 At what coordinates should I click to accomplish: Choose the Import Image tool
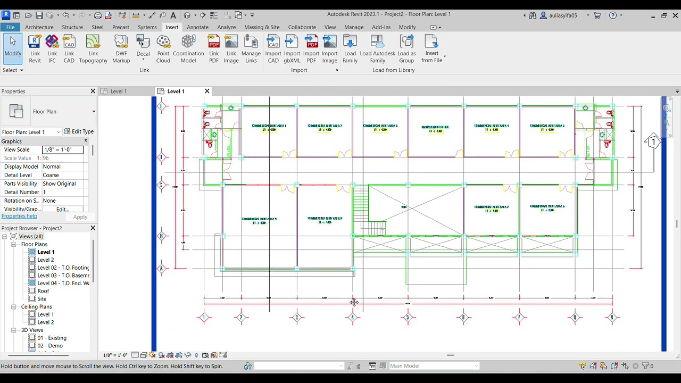pyautogui.click(x=330, y=49)
